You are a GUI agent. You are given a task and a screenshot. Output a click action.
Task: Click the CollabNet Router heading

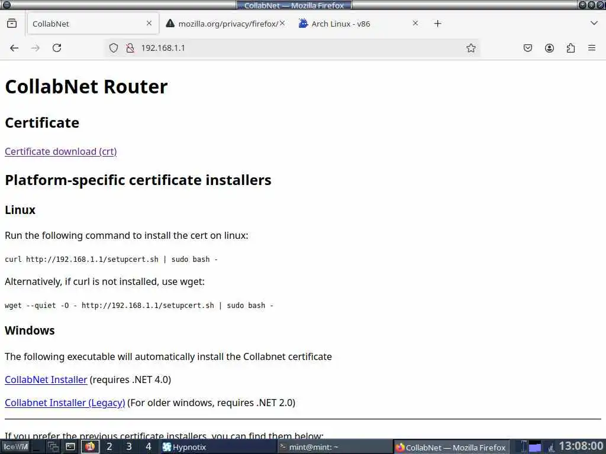[x=86, y=86]
